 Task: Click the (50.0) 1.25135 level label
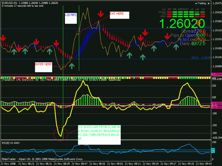pyautogui.click(x=201, y=58)
